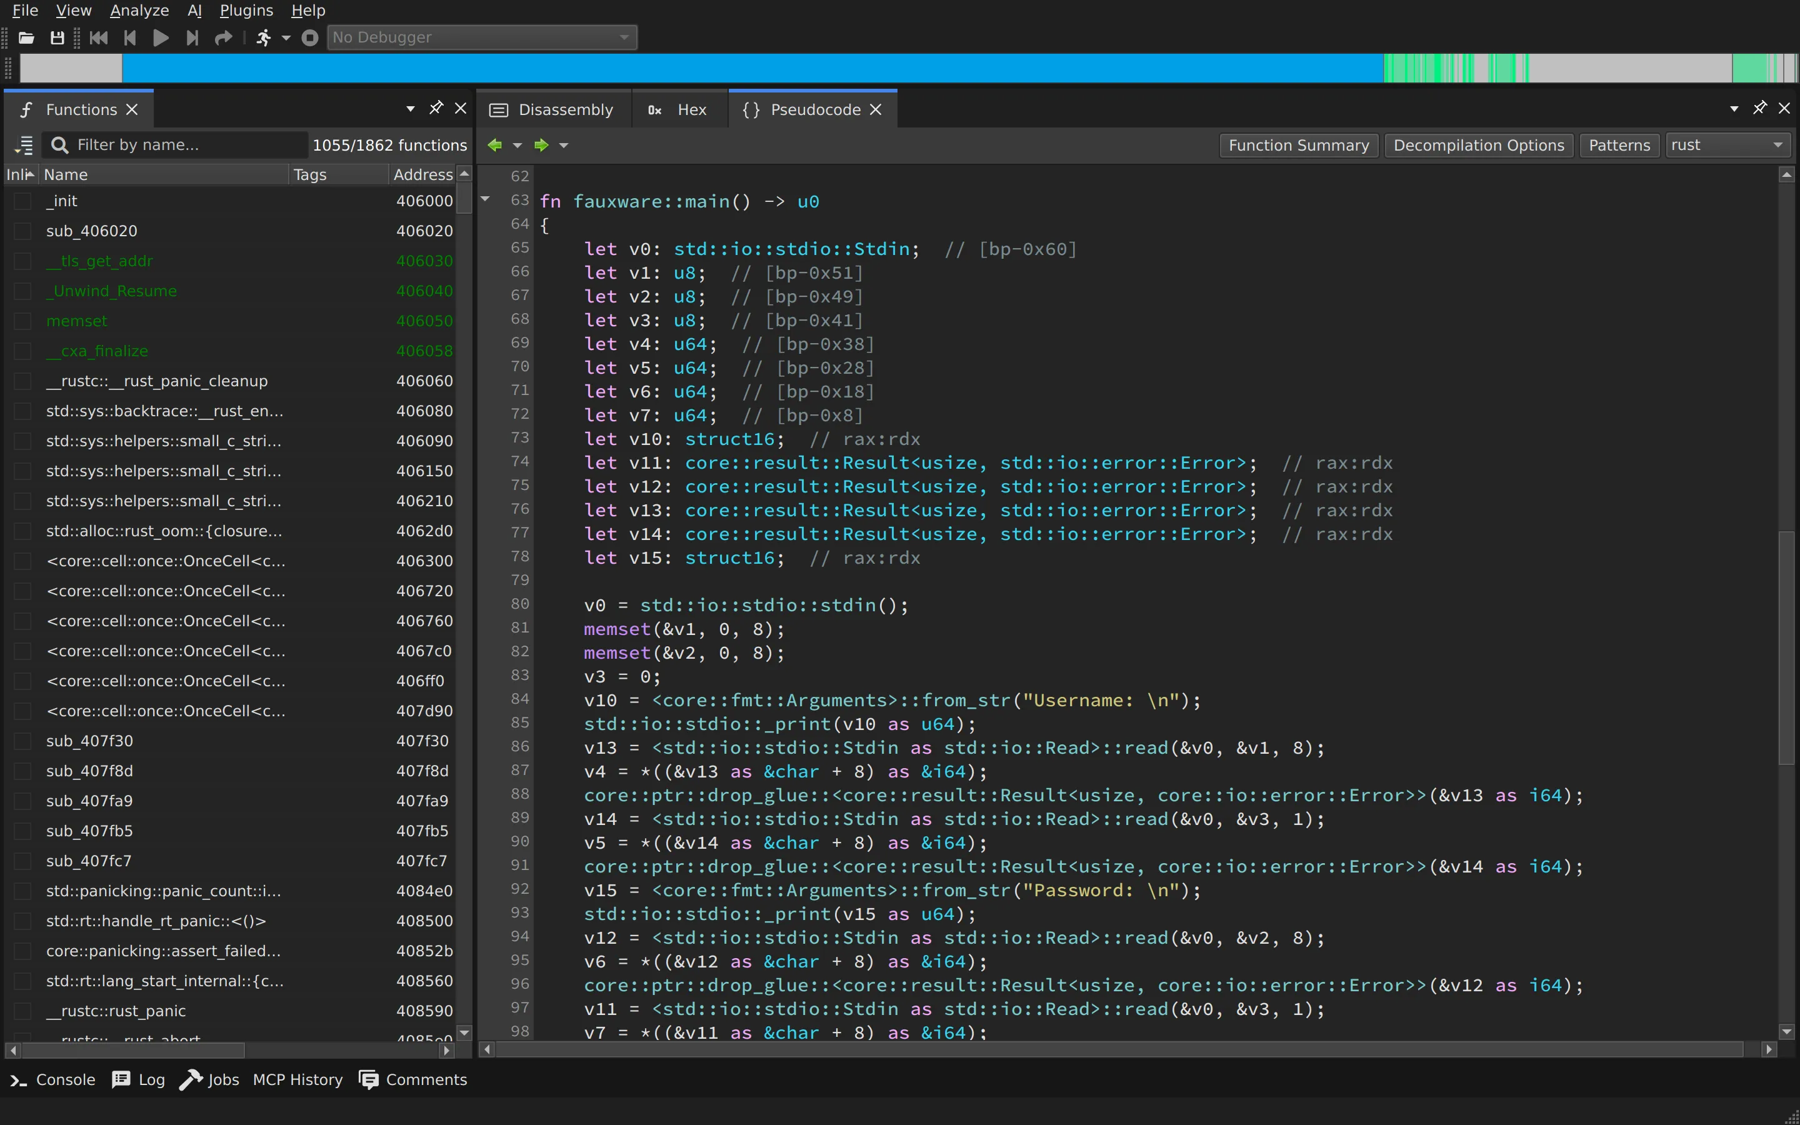Click the step back debugger icon
The image size is (1800, 1125).
pos(130,37)
